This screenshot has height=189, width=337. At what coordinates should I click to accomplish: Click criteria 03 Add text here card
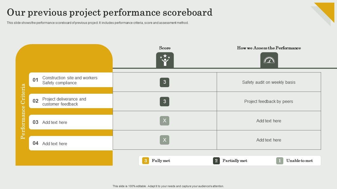(71, 122)
